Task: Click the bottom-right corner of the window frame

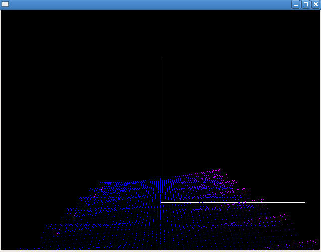Action: tap(320, 251)
